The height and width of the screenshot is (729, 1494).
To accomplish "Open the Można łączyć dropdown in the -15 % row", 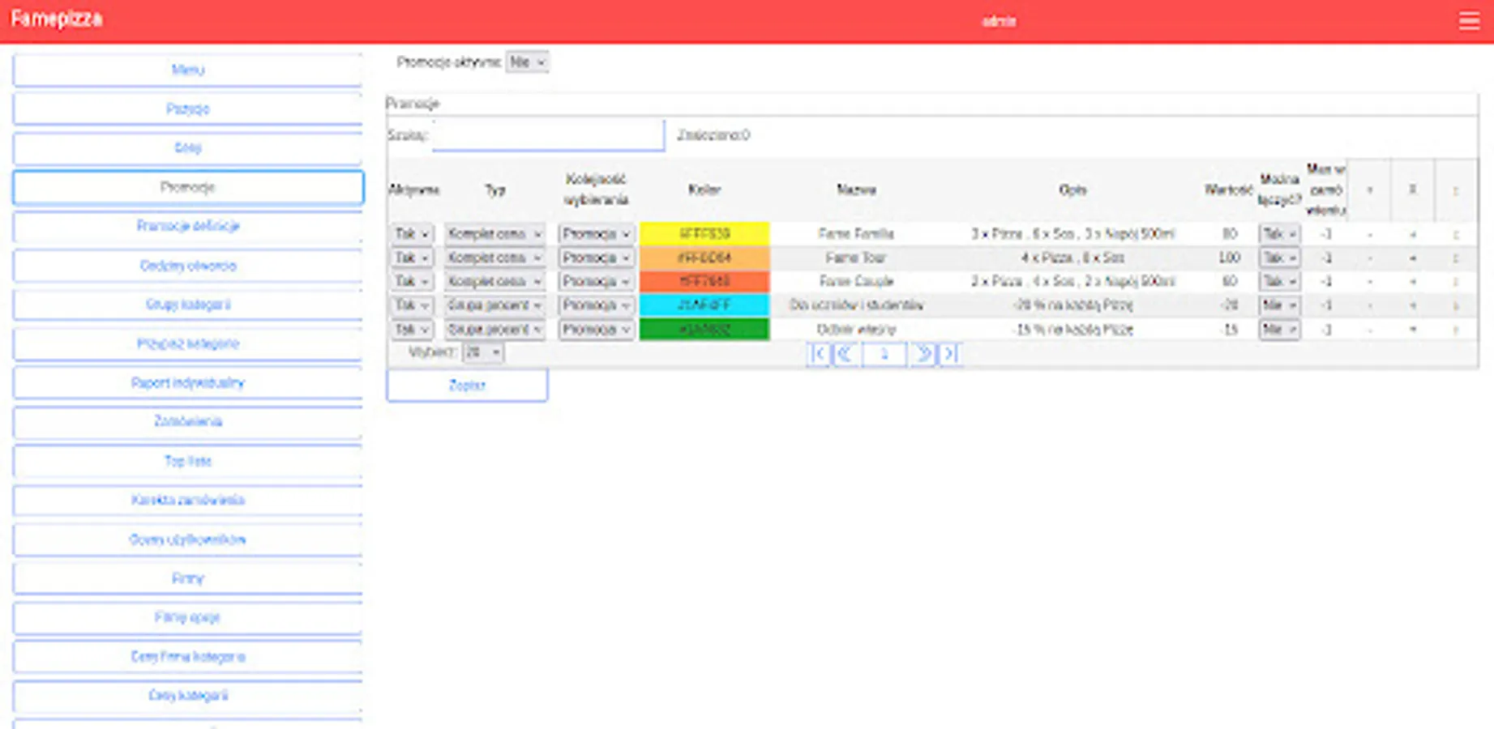I will [1279, 330].
